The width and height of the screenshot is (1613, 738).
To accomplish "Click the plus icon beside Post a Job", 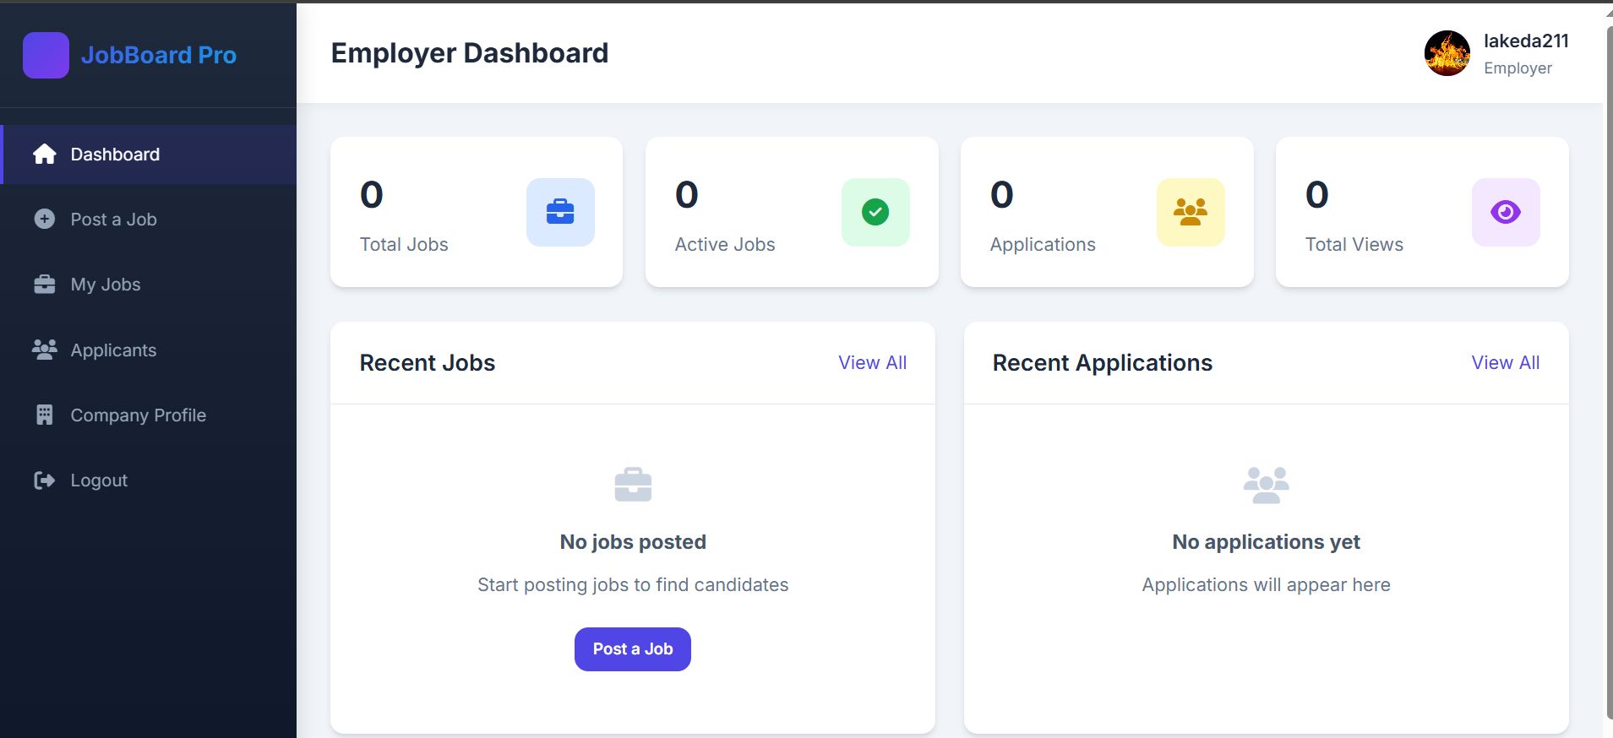I will click(x=45, y=220).
